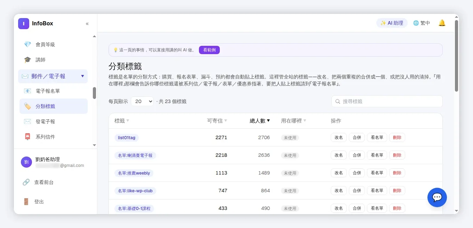The width and height of the screenshot is (473, 228).
Task: Open 講師 menu item
Action: (x=54, y=60)
